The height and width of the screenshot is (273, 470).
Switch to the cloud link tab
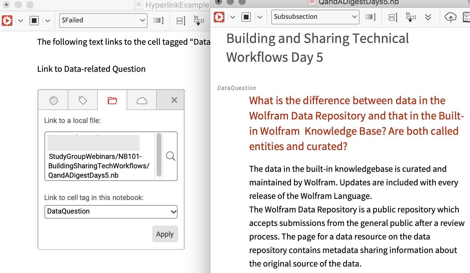142,100
